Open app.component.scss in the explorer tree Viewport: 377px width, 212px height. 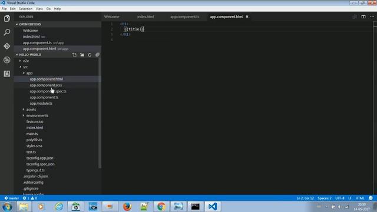click(46, 85)
